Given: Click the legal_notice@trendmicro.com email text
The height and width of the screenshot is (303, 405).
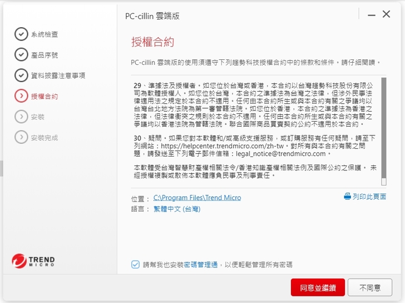Looking at the screenshot, I should 281,154.
